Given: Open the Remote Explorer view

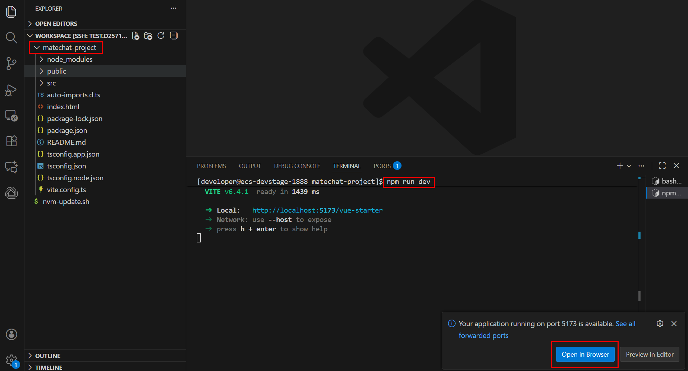Looking at the screenshot, I should (x=11, y=116).
